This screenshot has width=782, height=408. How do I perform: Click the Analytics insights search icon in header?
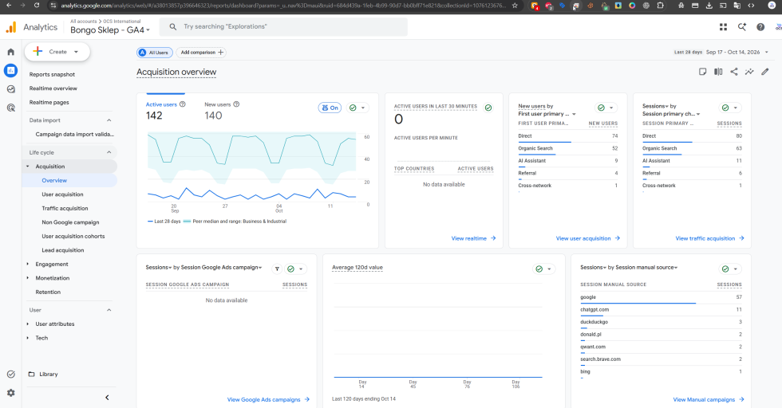click(742, 27)
